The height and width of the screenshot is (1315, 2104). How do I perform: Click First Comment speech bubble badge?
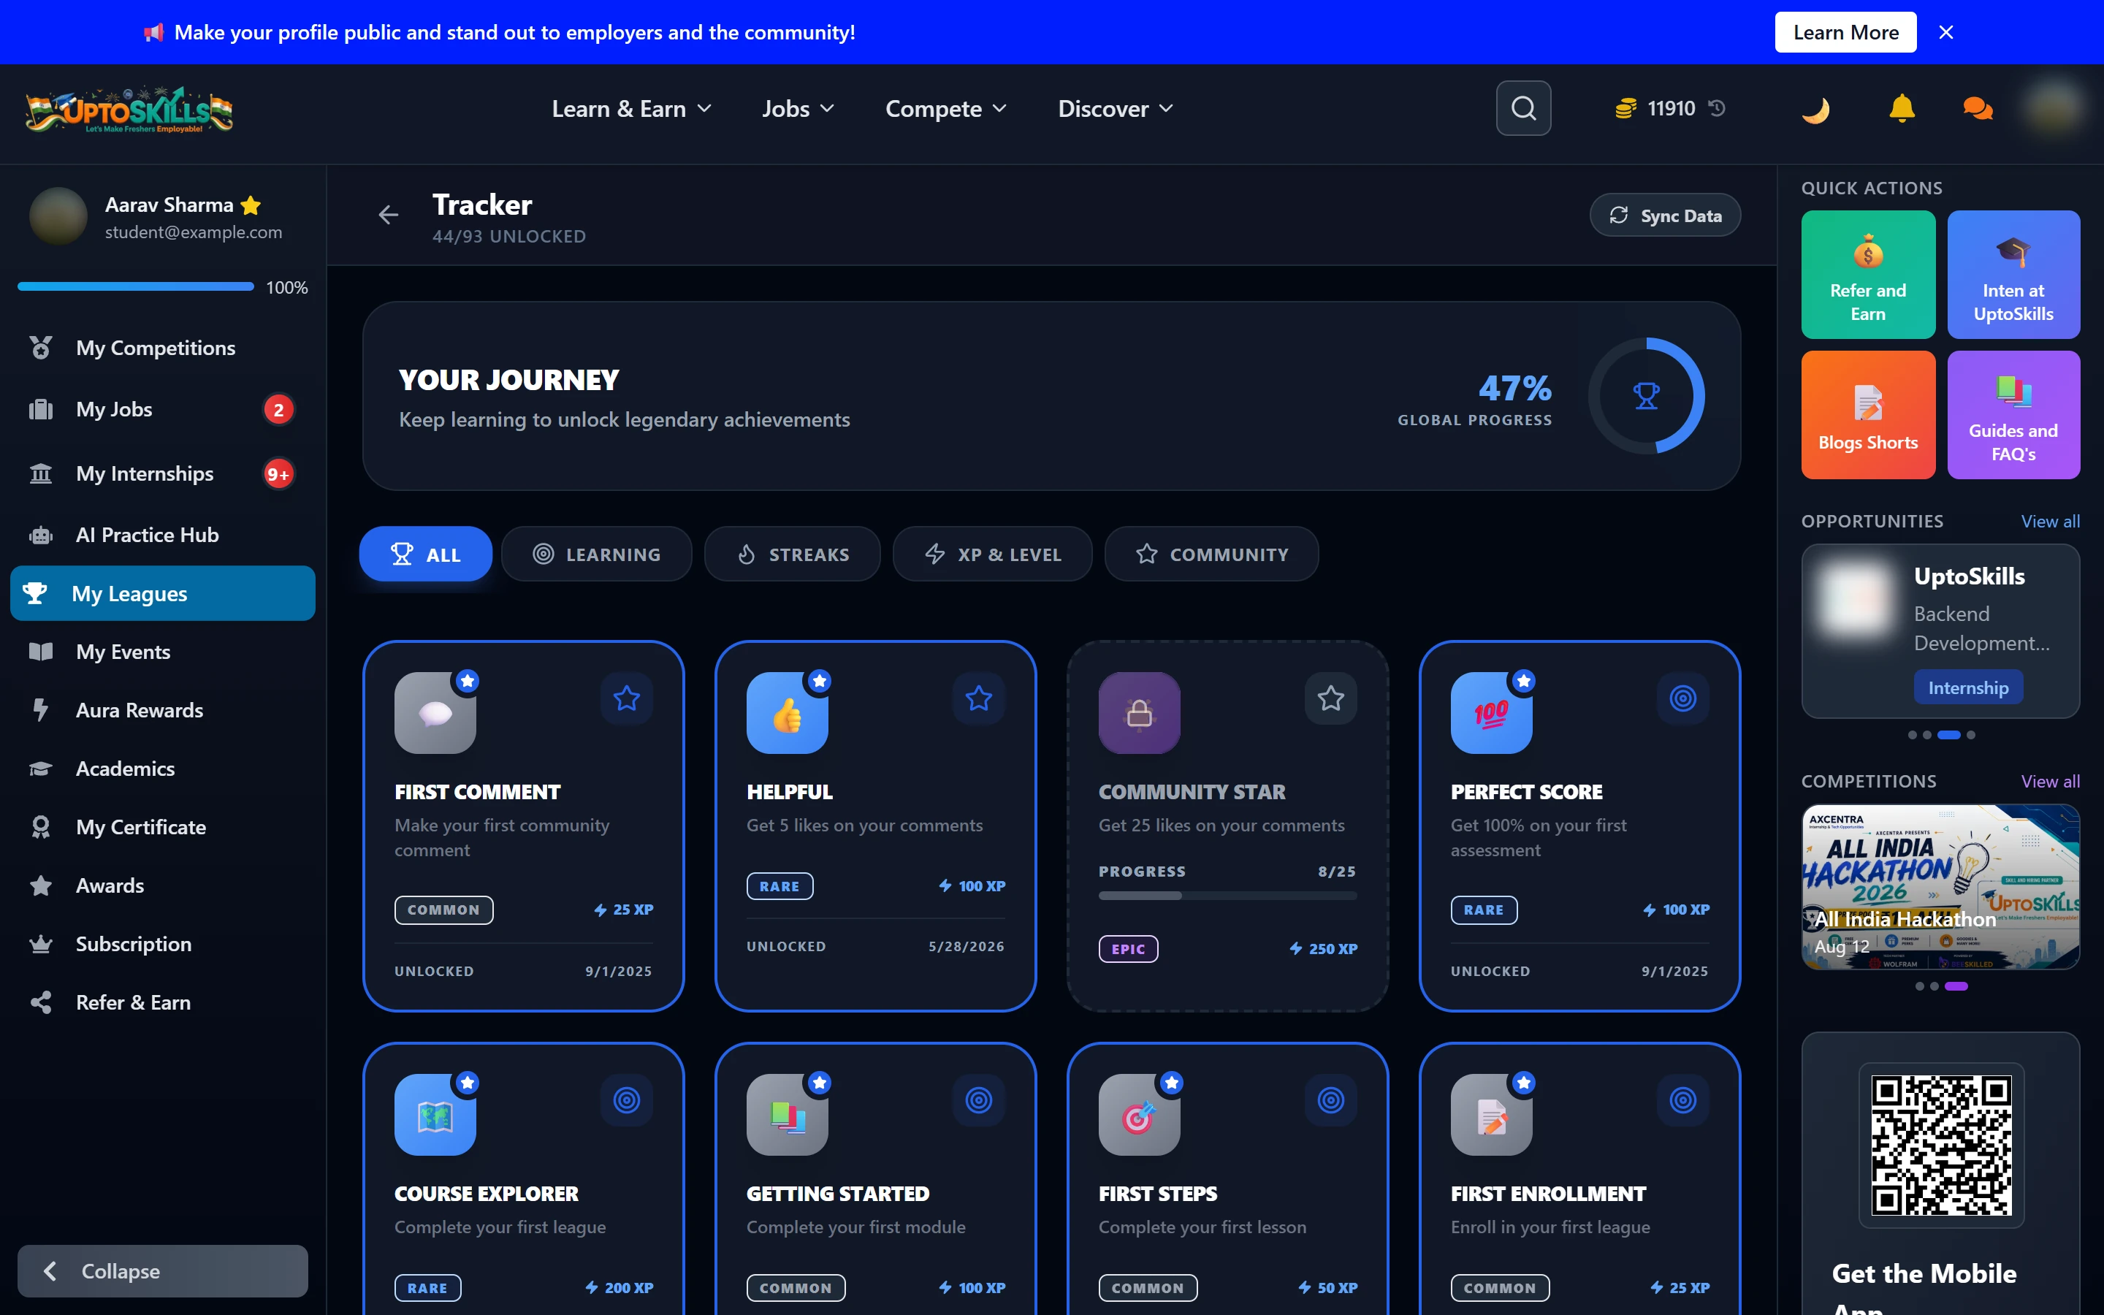click(x=435, y=713)
